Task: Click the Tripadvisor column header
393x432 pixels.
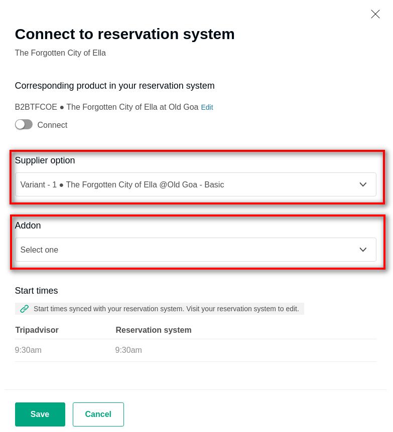Action: [37, 330]
